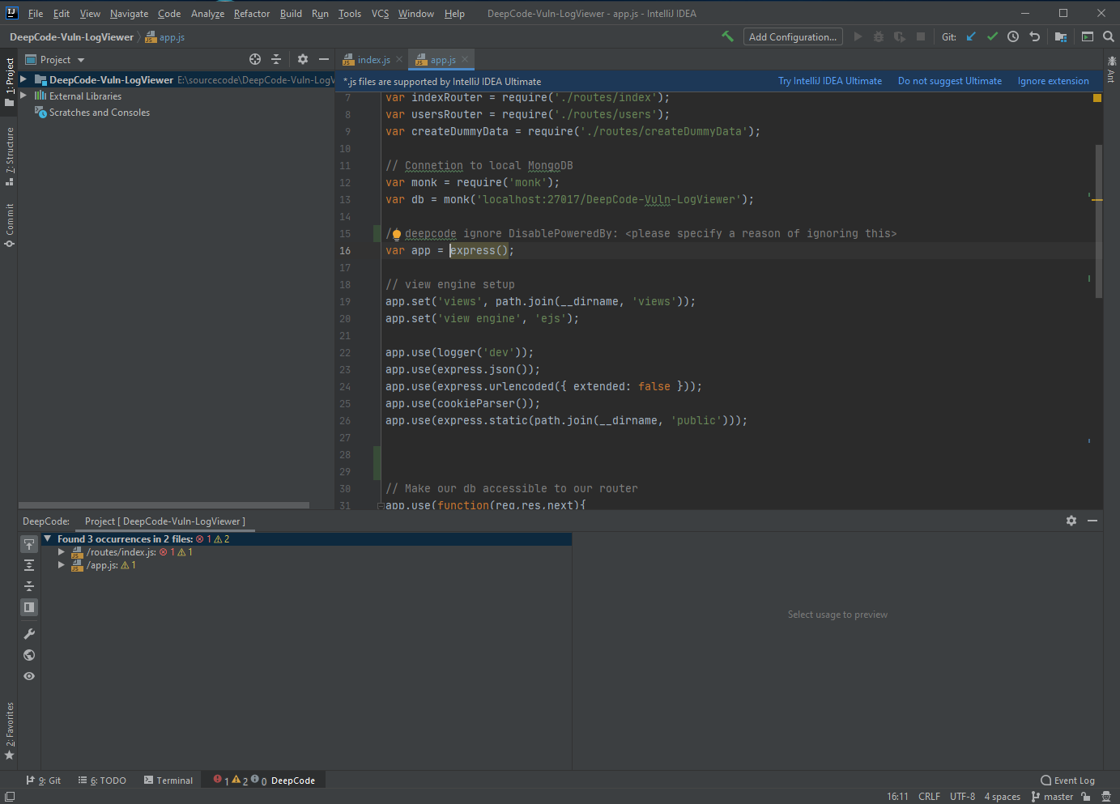This screenshot has height=804, width=1120.
Task: Open master git branch menu
Action: pyautogui.click(x=1052, y=797)
